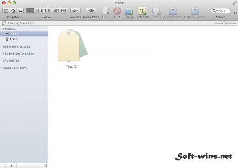The width and height of the screenshot is (238, 168).
Task: Toggle the sidebar using Navigation's first button
Action: [6, 11]
